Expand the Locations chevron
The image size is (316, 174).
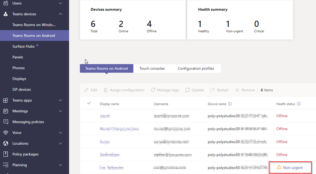(x=60, y=143)
